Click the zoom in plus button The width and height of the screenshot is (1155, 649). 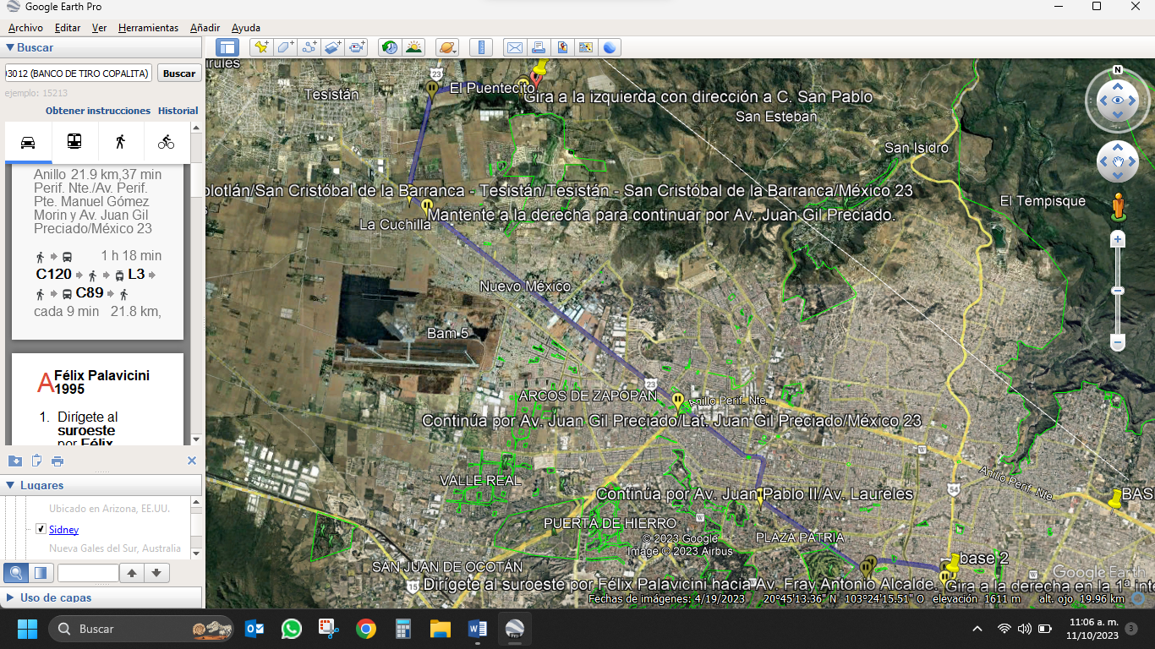(x=1118, y=240)
